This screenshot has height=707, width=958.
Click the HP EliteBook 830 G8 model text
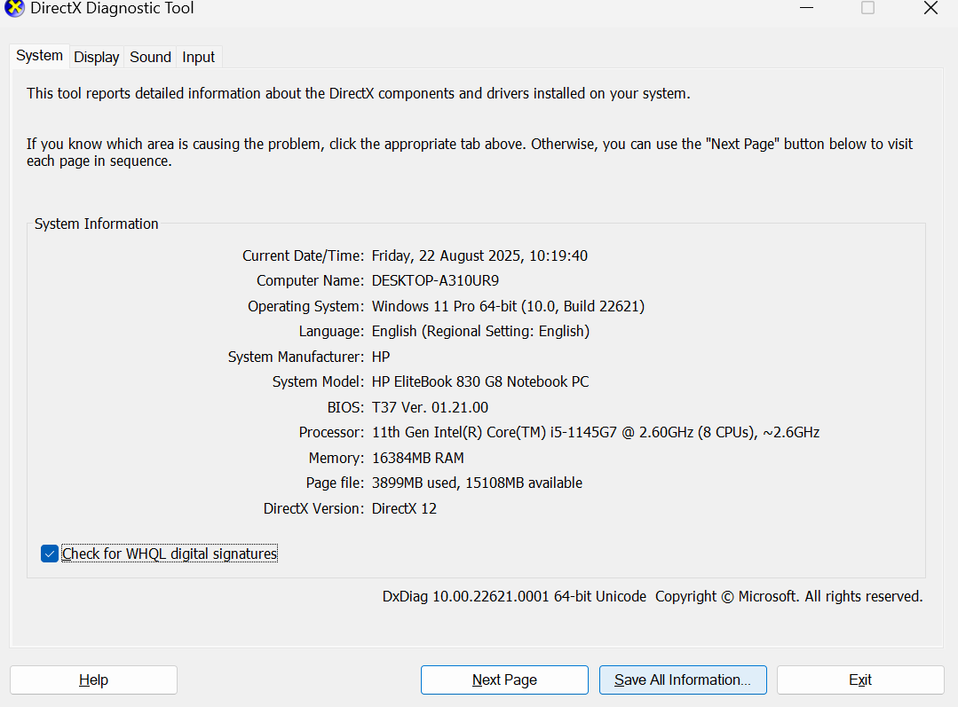click(479, 381)
